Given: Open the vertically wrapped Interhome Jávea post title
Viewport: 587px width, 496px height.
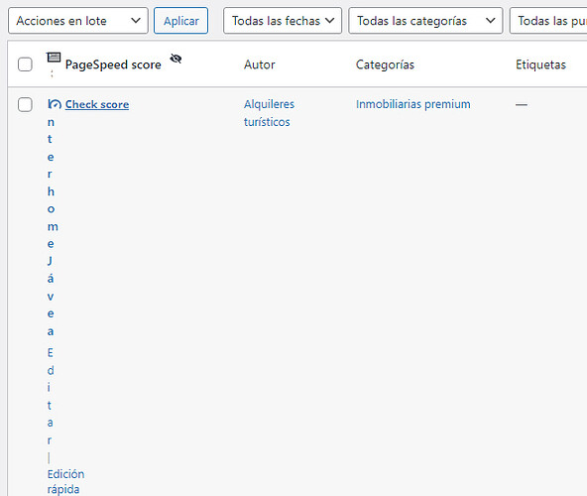Looking at the screenshot, I should pyautogui.click(x=52, y=226).
